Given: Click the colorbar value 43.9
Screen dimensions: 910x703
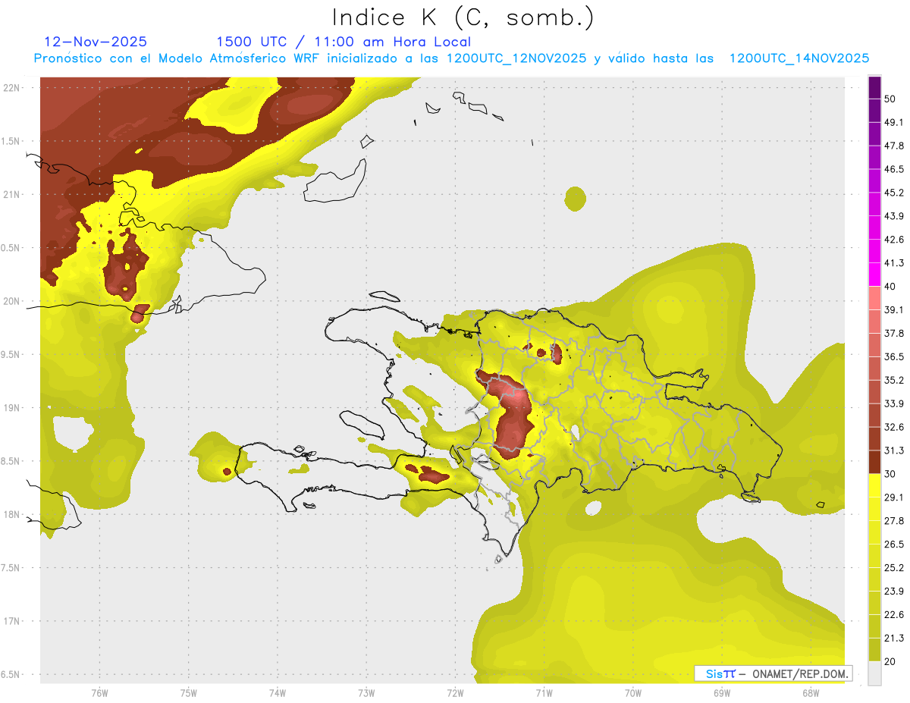Looking at the screenshot, I should [895, 216].
